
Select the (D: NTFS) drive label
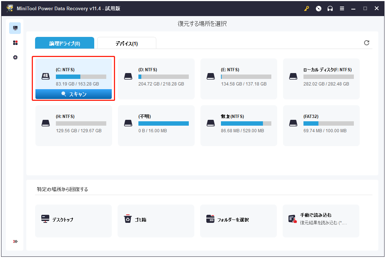pos(148,70)
